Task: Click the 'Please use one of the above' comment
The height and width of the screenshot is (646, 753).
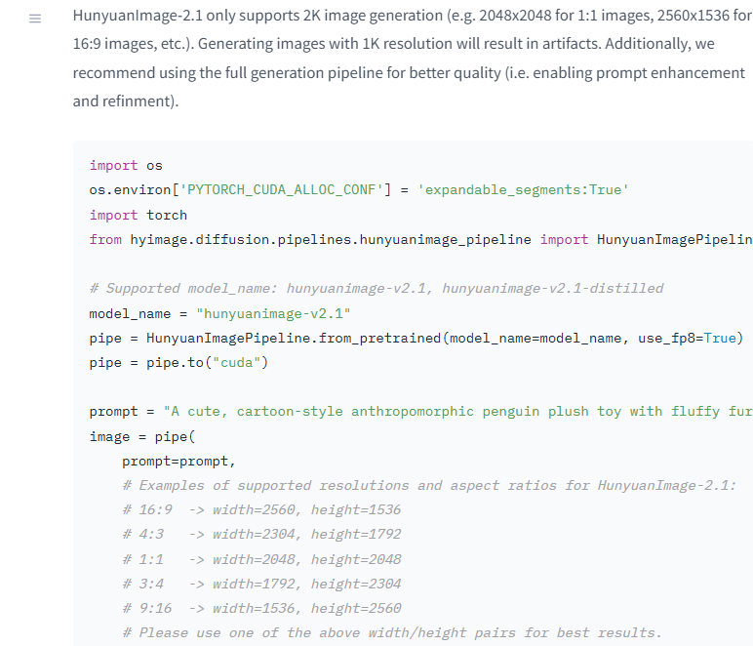Action: (x=392, y=633)
